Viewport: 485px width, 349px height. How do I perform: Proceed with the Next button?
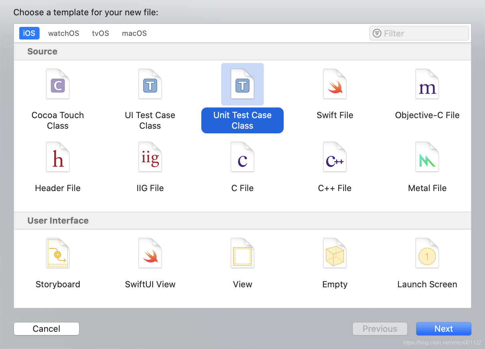(444, 329)
